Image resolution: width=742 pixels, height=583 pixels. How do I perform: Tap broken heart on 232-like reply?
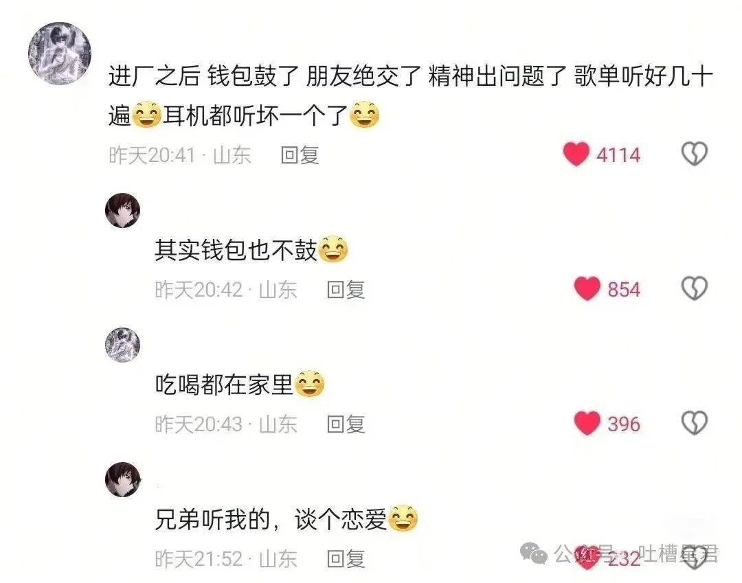pyautogui.click(x=694, y=558)
